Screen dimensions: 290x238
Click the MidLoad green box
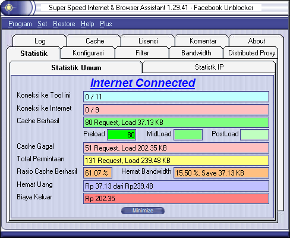pyautogui.click(x=188, y=135)
